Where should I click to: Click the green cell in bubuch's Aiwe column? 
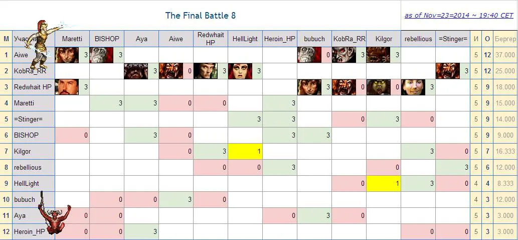coord(176,200)
